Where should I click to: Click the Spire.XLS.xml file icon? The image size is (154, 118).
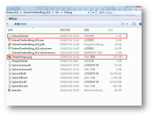[x=10, y=86]
